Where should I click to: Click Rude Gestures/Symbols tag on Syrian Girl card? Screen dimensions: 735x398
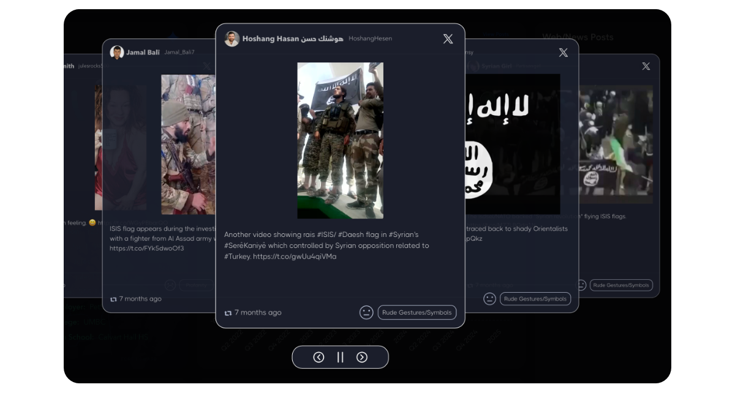535,299
